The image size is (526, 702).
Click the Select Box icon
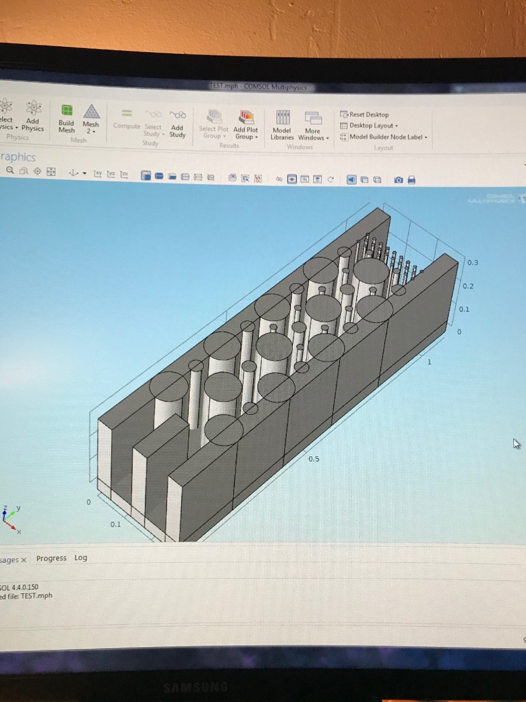(x=245, y=178)
